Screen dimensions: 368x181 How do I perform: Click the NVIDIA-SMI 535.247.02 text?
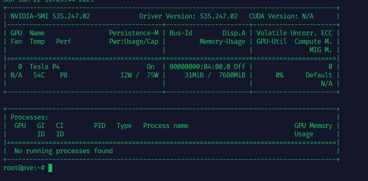pyautogui.click(x=50, y=16)
